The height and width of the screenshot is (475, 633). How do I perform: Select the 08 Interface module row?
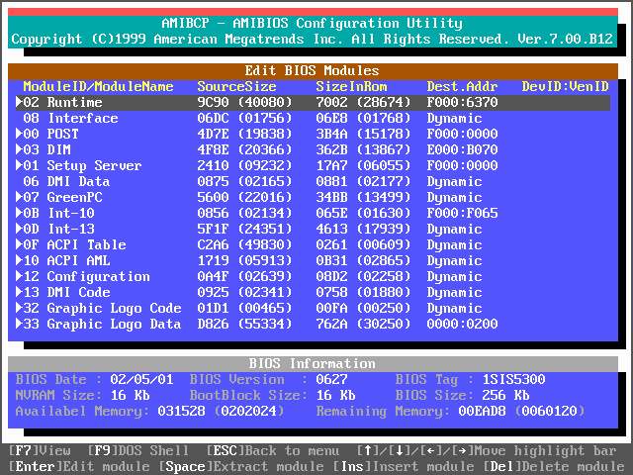(x=313, y=119)
